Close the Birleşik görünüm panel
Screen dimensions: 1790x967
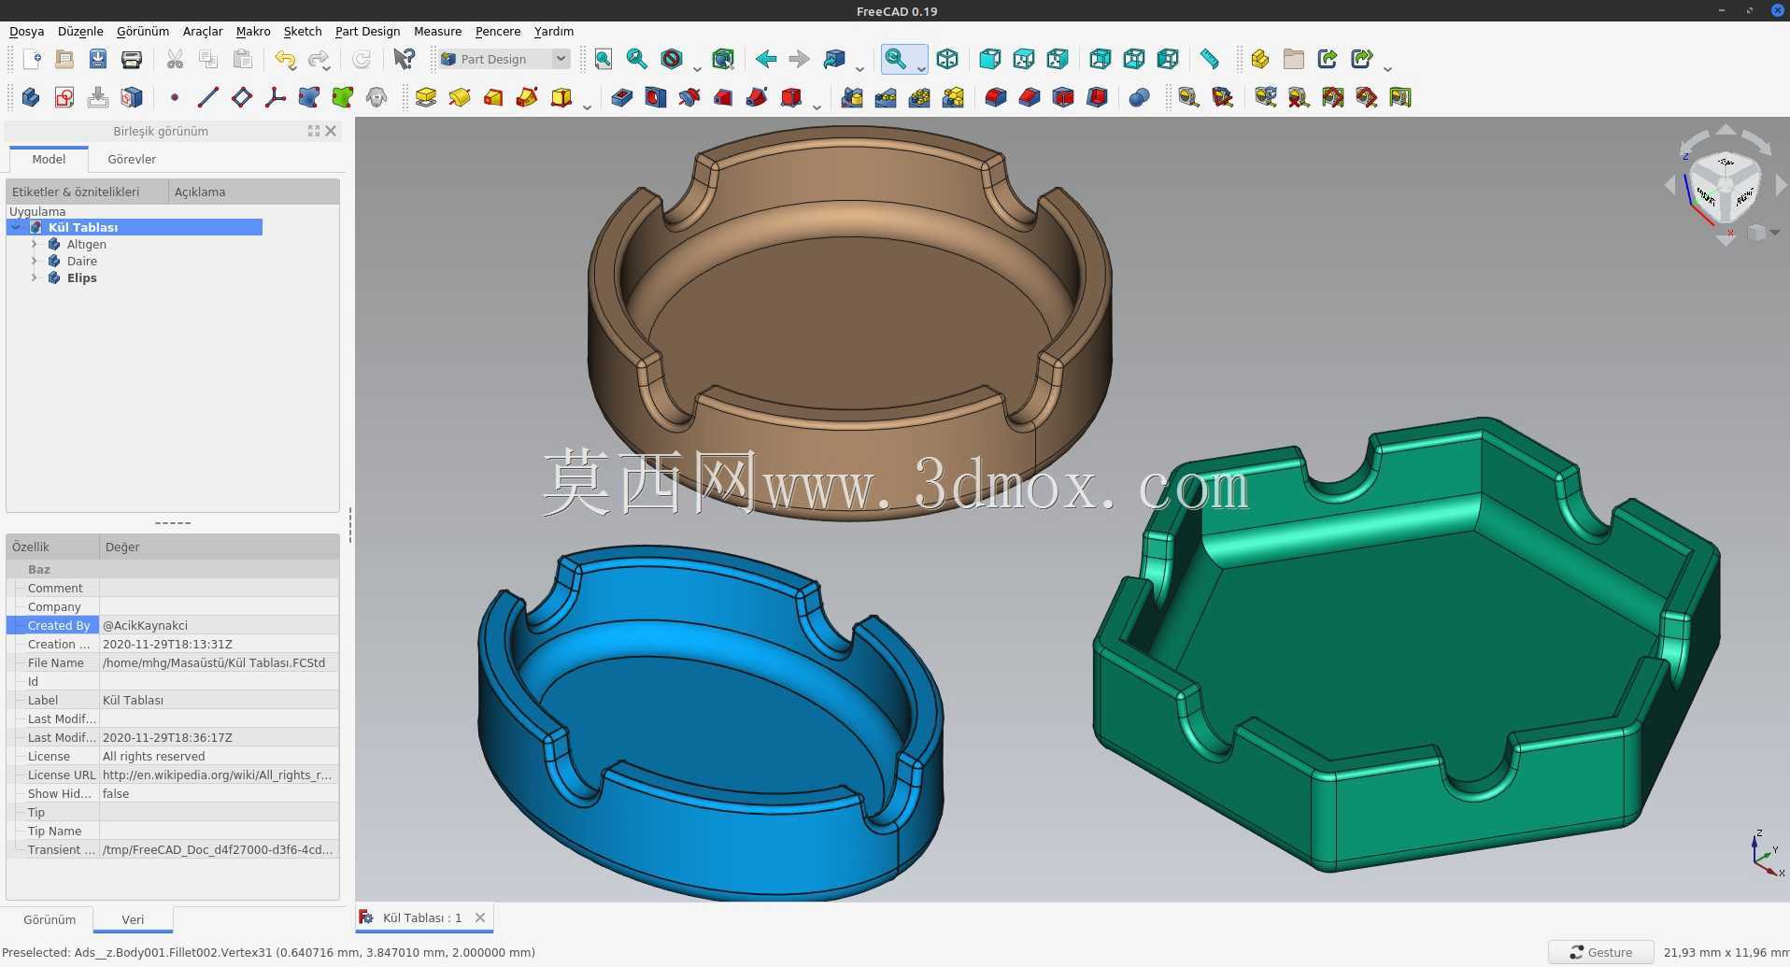(x=331, y=132)
